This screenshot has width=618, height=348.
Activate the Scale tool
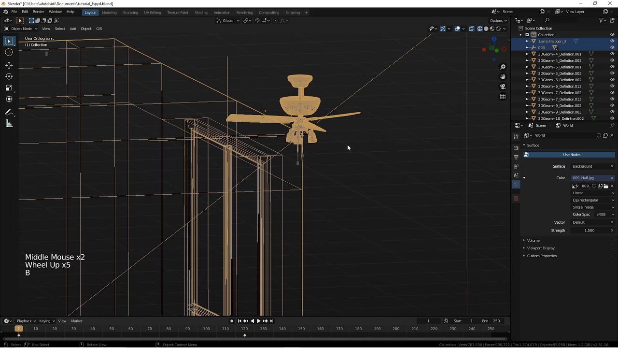(9, 87)
